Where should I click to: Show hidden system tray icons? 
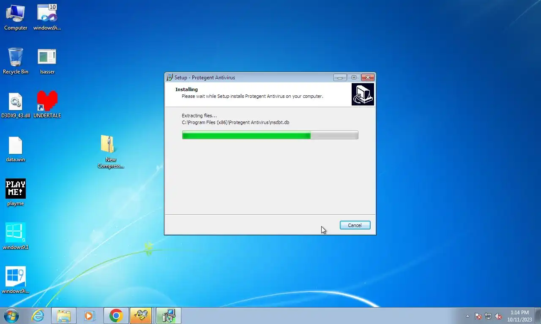[467, 316]
